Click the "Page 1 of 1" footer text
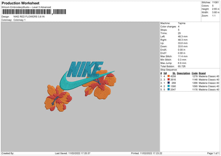Image resolution: width=221 pixels, height=156 pixels. tap(213, 153)
